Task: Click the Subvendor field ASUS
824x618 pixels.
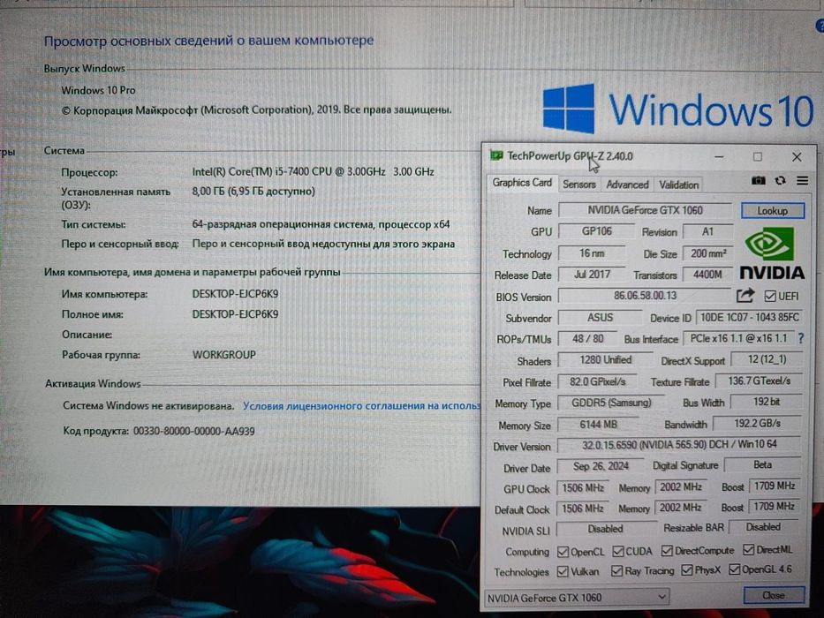Action: [x=601, y=318]
